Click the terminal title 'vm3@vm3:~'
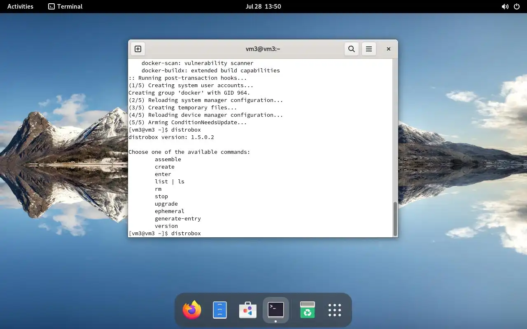 (263, 49)
